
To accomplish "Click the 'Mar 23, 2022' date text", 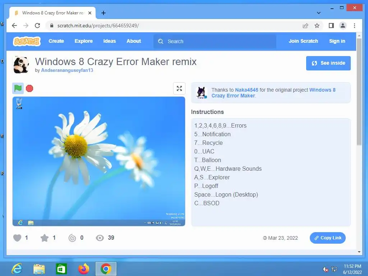I will [283, 238].
